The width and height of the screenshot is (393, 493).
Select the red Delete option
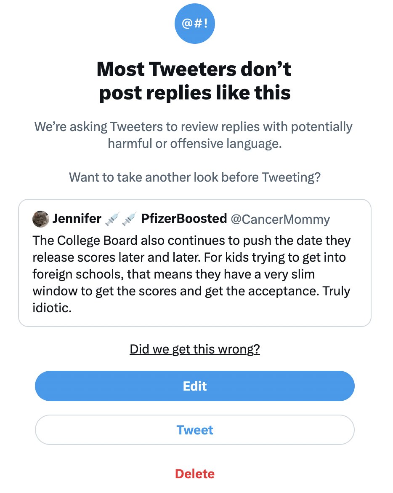pyautogui.click(x=195, y=474)
